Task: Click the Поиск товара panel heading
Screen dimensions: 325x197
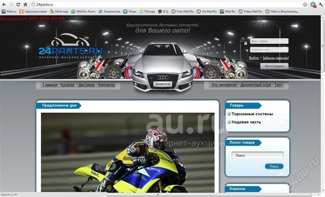Action: tap(243, 143)
